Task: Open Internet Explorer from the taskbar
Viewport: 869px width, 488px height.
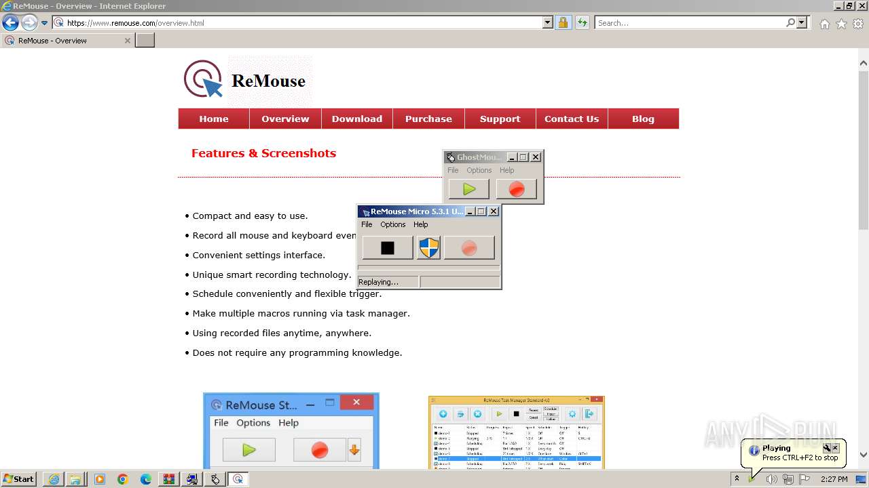Action: tap(54, 479)
